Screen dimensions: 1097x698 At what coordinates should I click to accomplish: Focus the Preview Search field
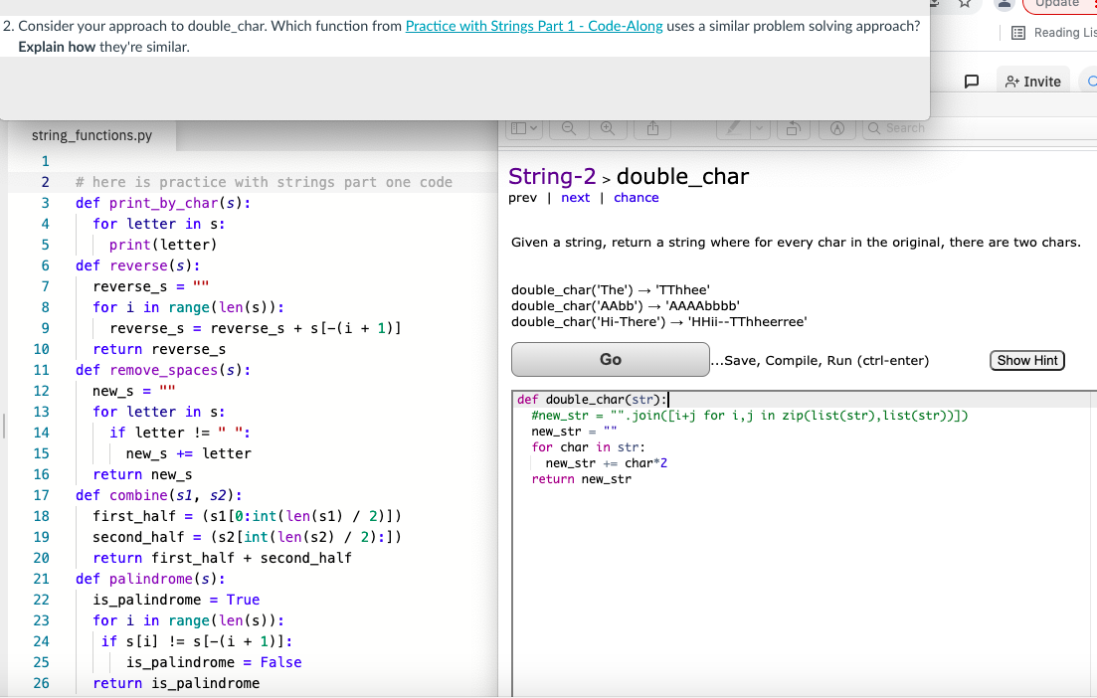[x=980, y=128]
